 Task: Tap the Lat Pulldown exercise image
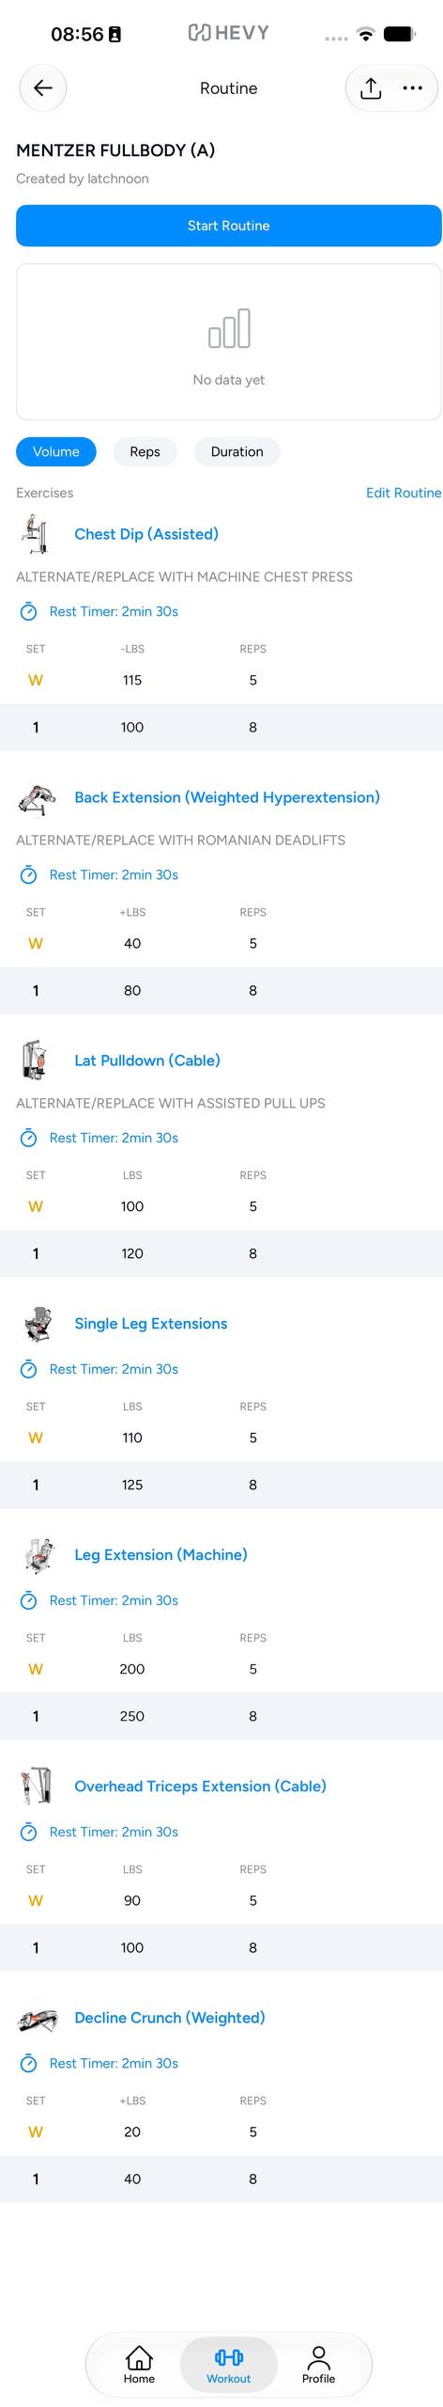[36, 1061]
